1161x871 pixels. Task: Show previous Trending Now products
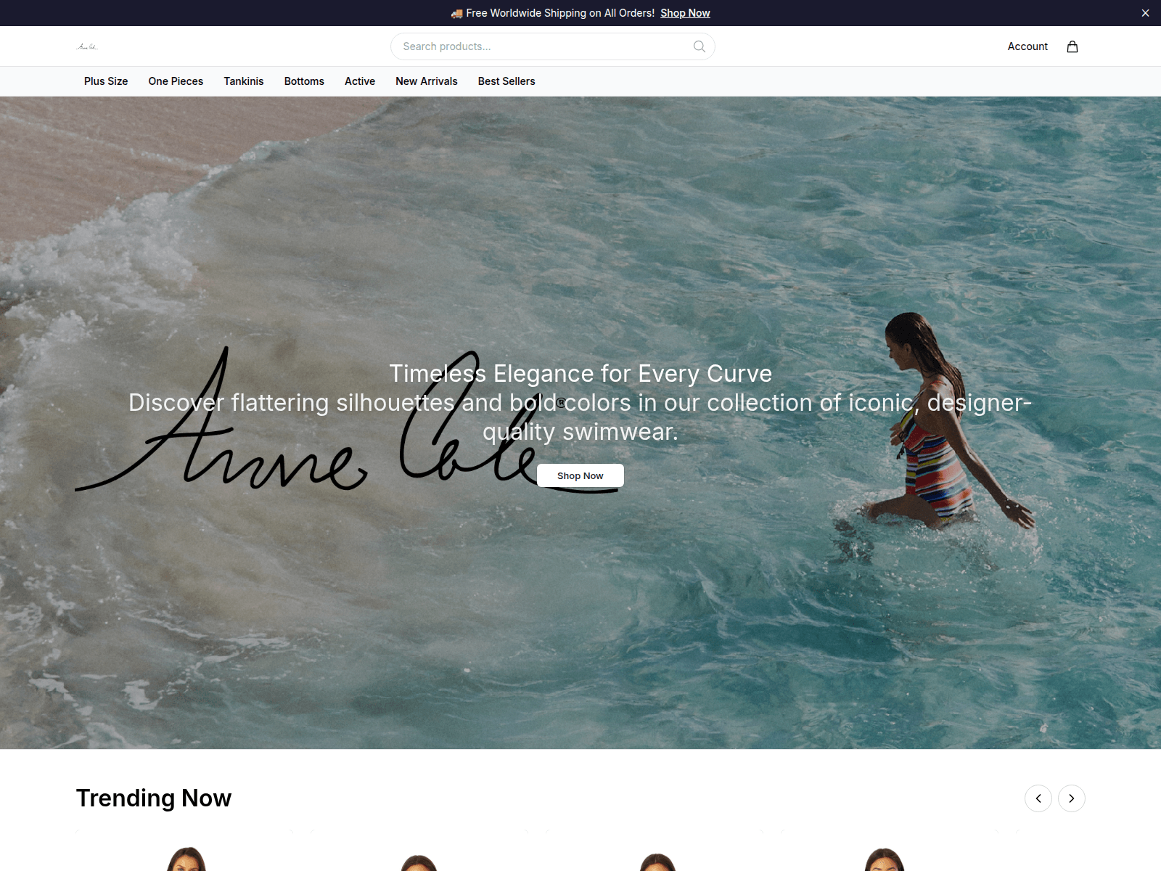pos(1038,798)
